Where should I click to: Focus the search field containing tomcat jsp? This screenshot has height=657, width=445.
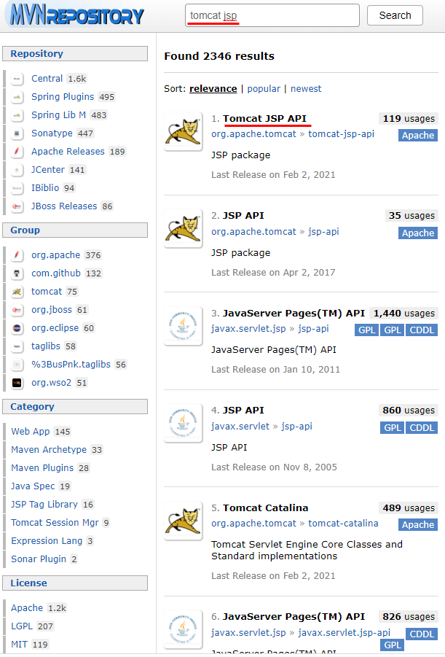click(272, 15)
